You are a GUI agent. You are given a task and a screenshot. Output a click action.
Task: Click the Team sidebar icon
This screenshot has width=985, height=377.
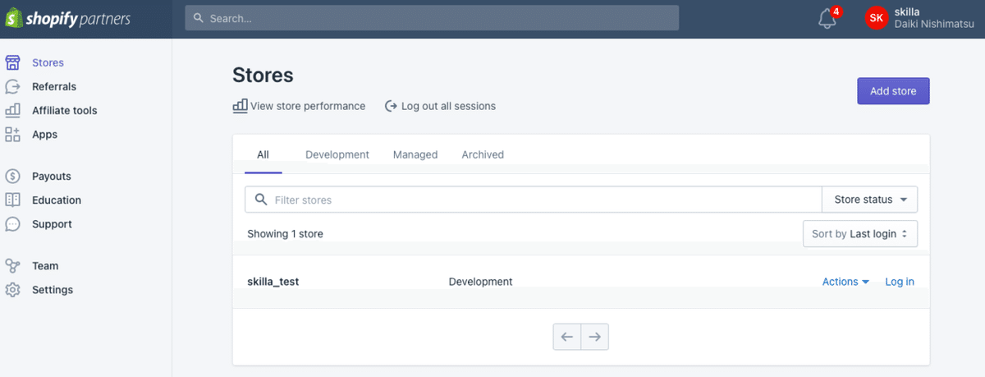click(x=12, y=265)
